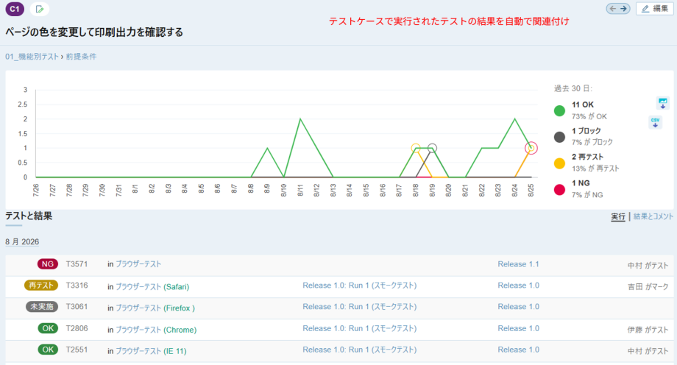The image size is (677, 365).
Task: Click the case title ページの色を変更して印刷出力を確認する
Action: (x=94, y=32)
